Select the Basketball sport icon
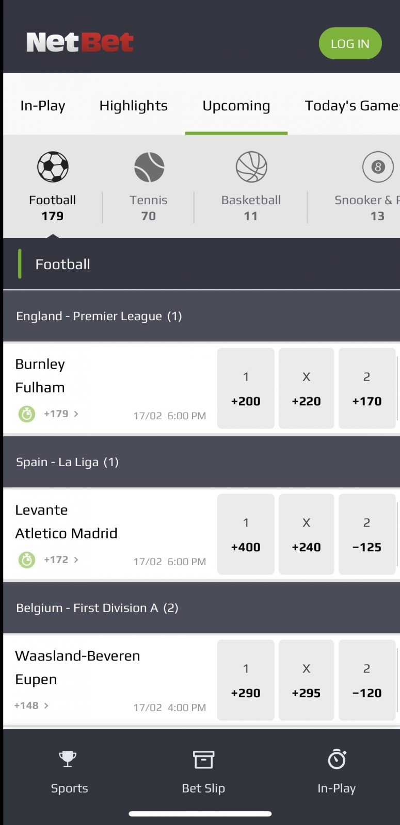 pos(251,167)
